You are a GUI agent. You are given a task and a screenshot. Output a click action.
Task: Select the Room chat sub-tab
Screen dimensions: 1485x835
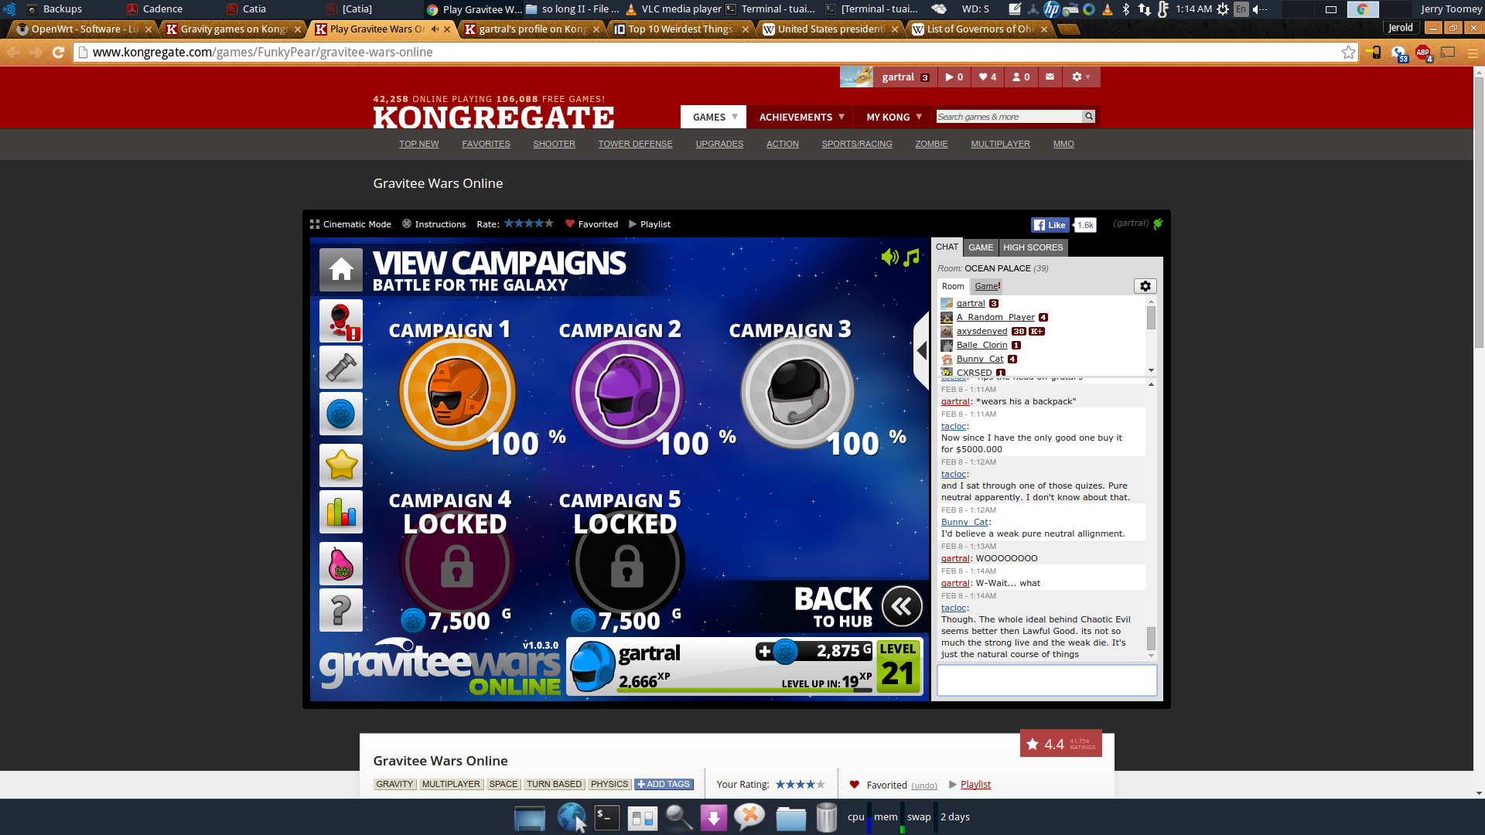coord(953,286)
